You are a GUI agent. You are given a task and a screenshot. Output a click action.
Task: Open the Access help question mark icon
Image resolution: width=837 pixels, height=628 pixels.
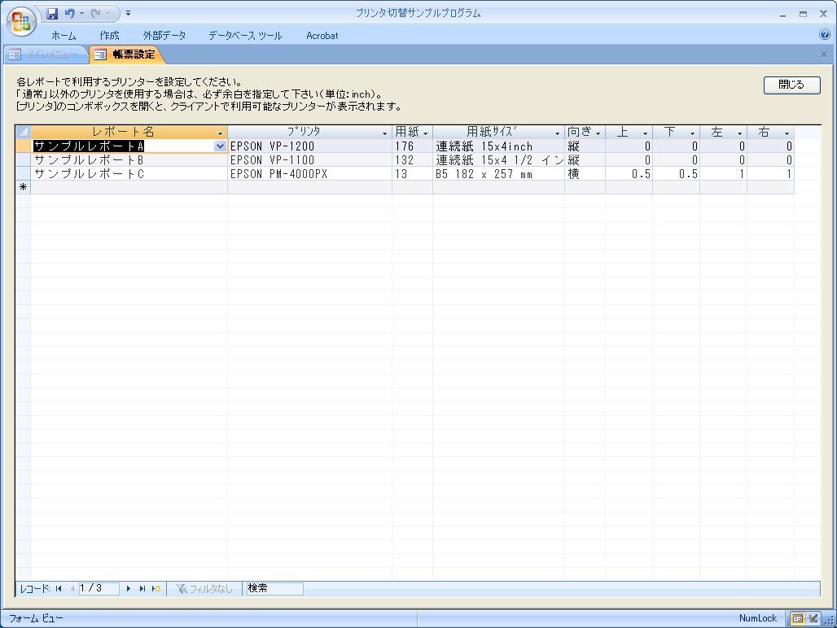[x=824, y=35]
